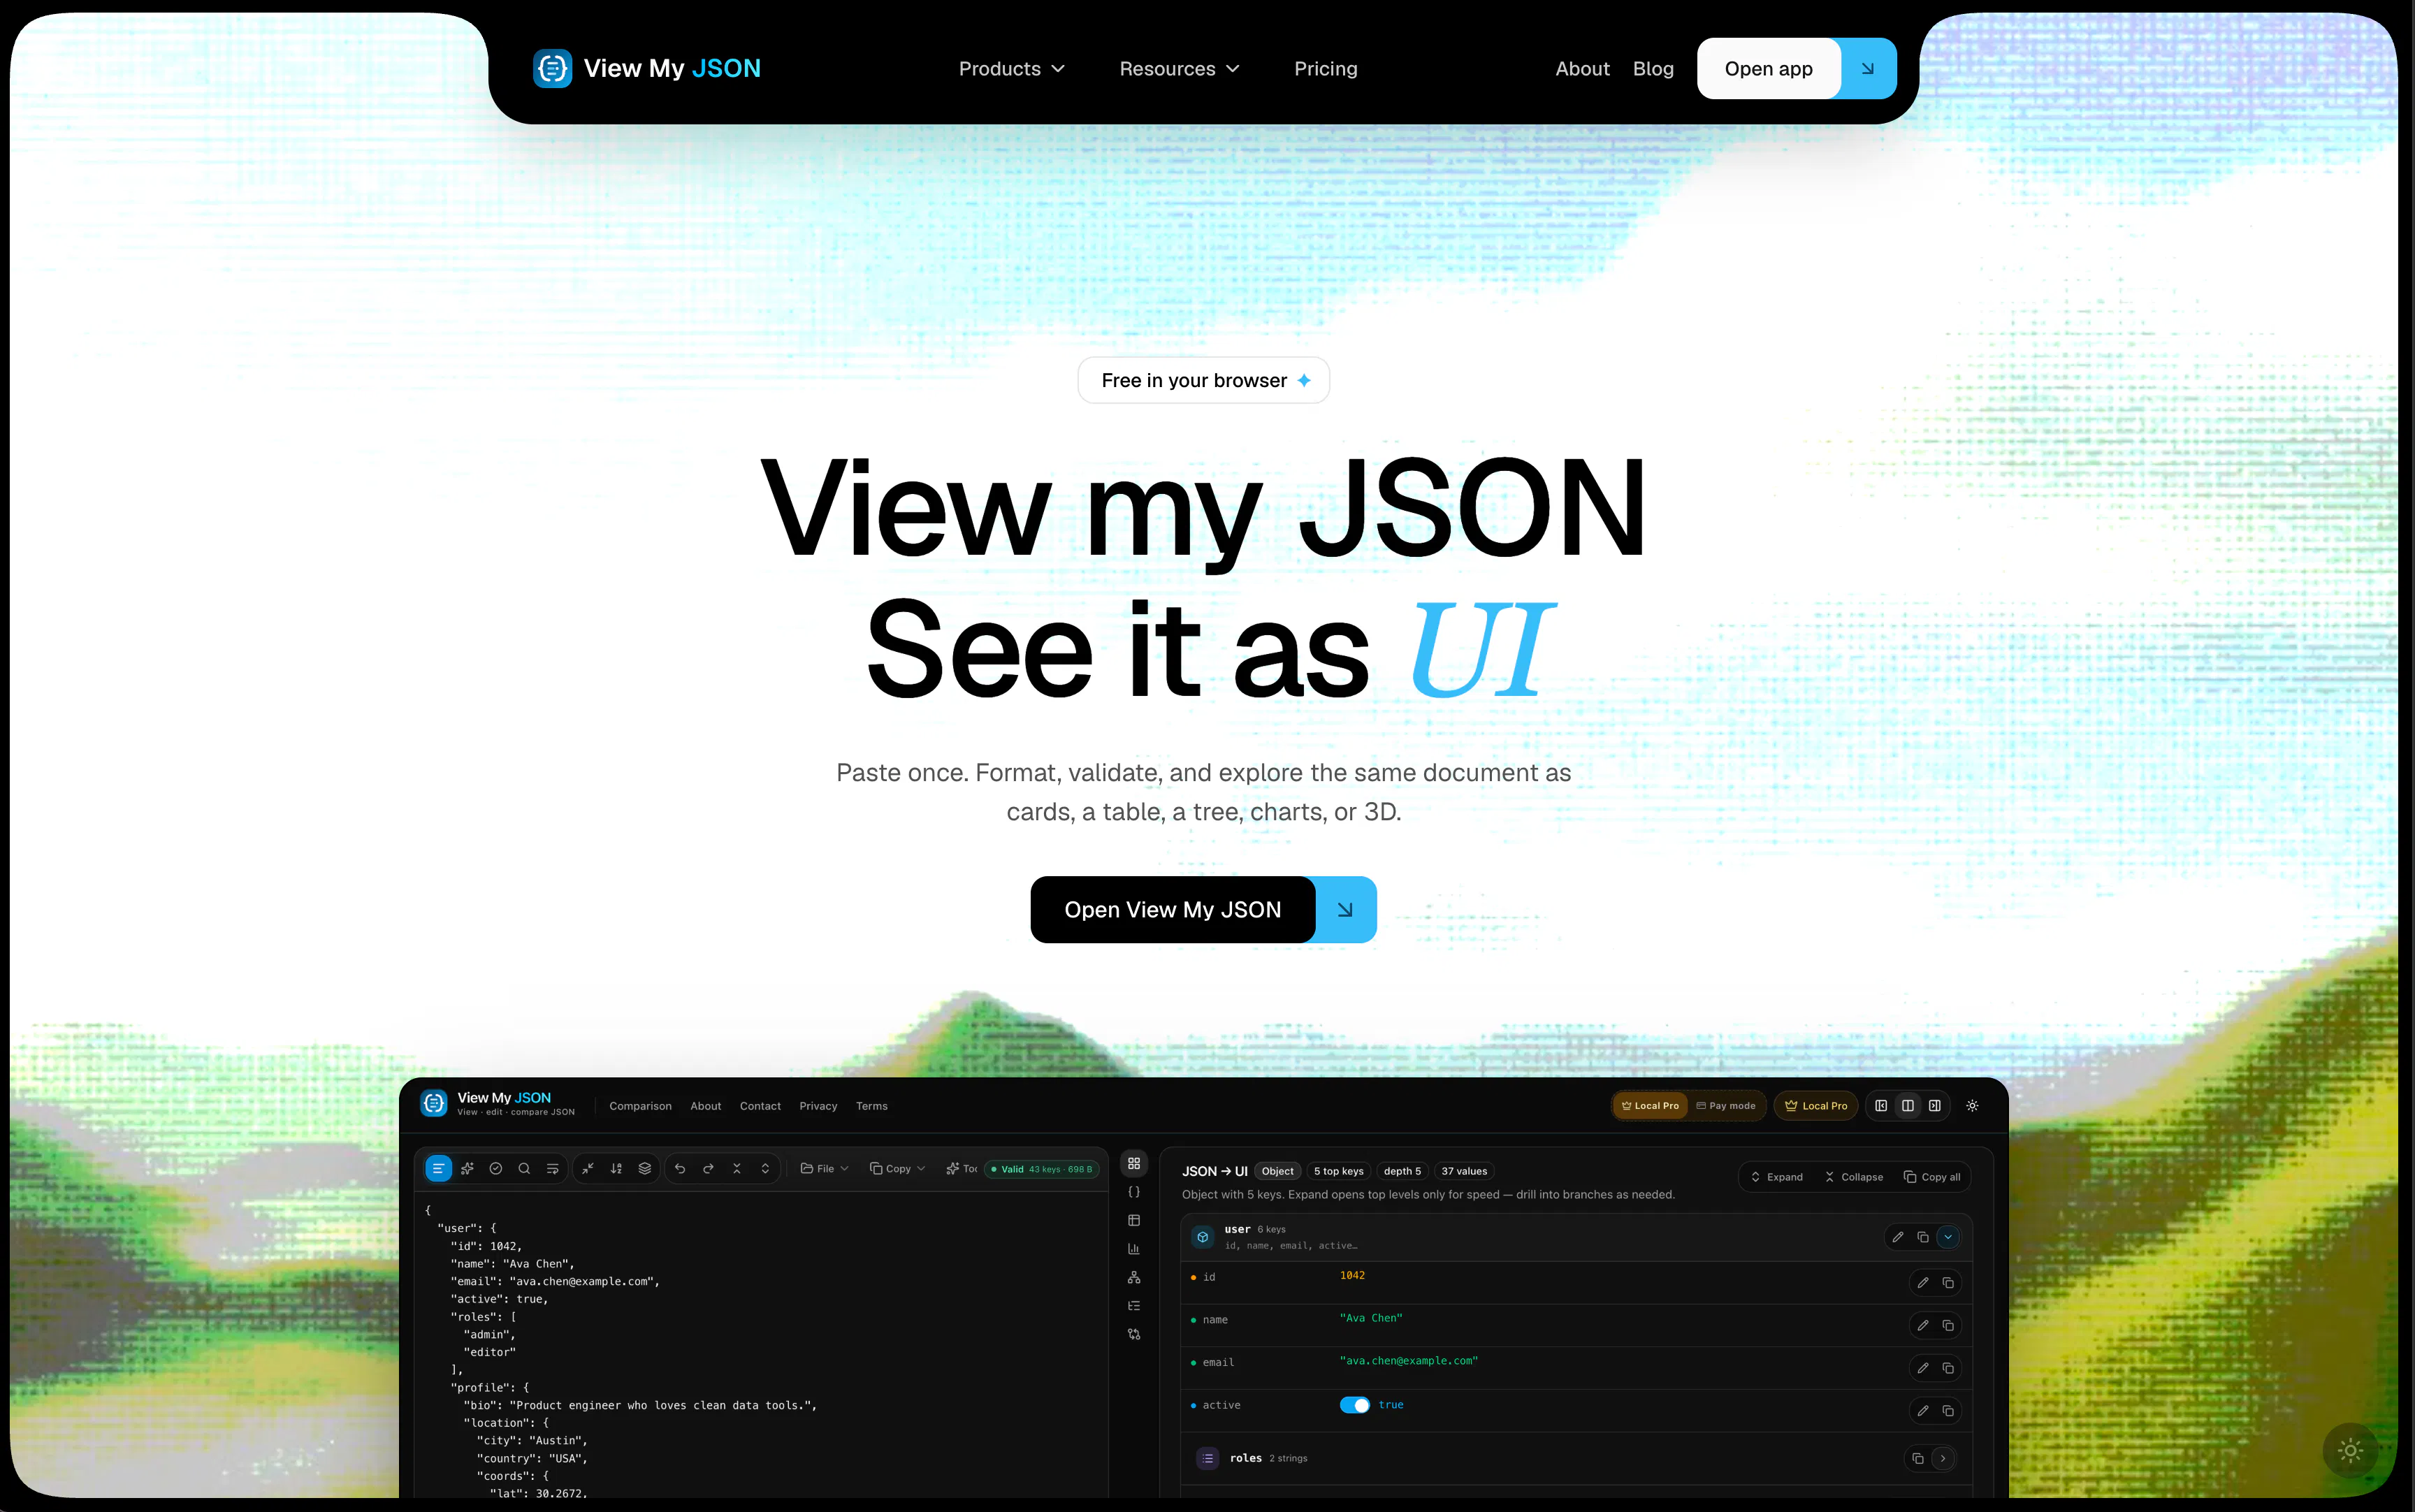The image size is (2415, 1512).
Task: Redo with the forward arrow icon
Action: pos(708,1168)
